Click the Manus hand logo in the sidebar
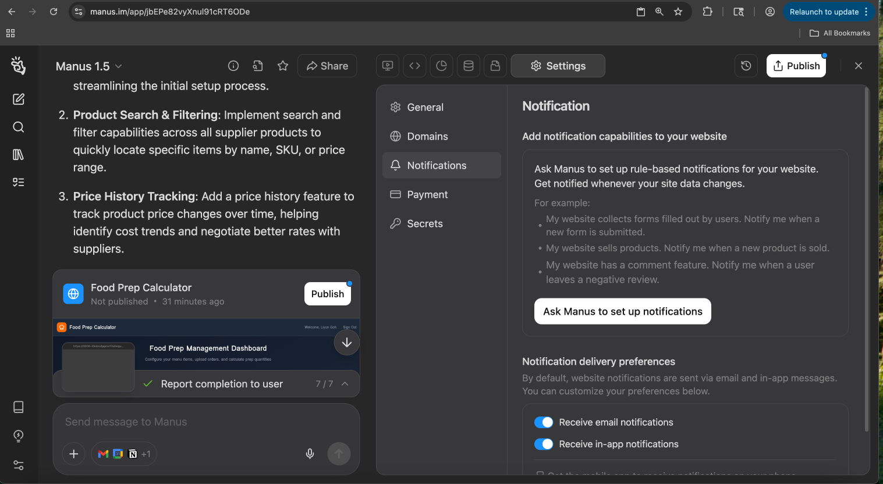 [x=19, y=66]
